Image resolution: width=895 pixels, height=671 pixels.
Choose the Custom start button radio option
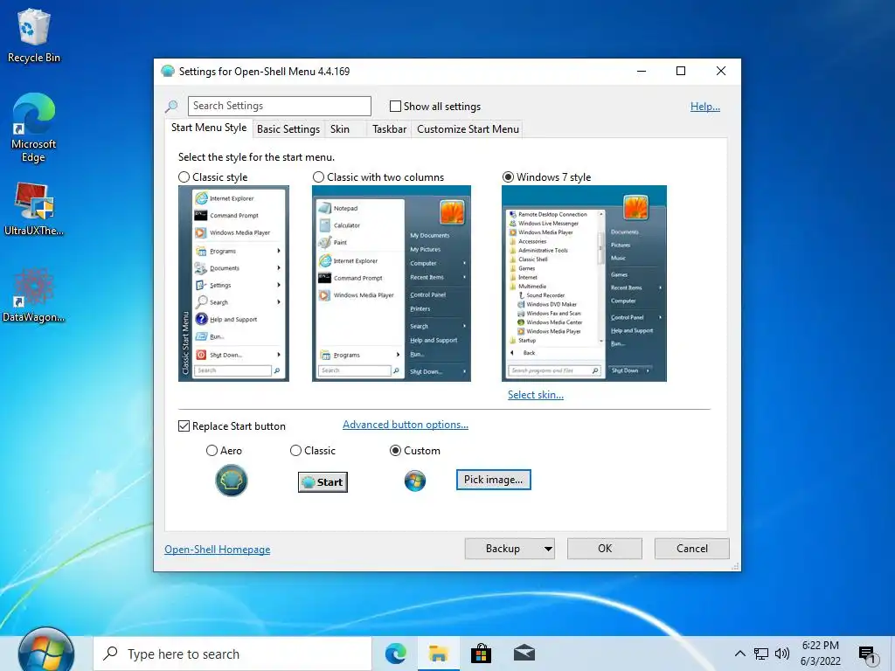(395, 451)
